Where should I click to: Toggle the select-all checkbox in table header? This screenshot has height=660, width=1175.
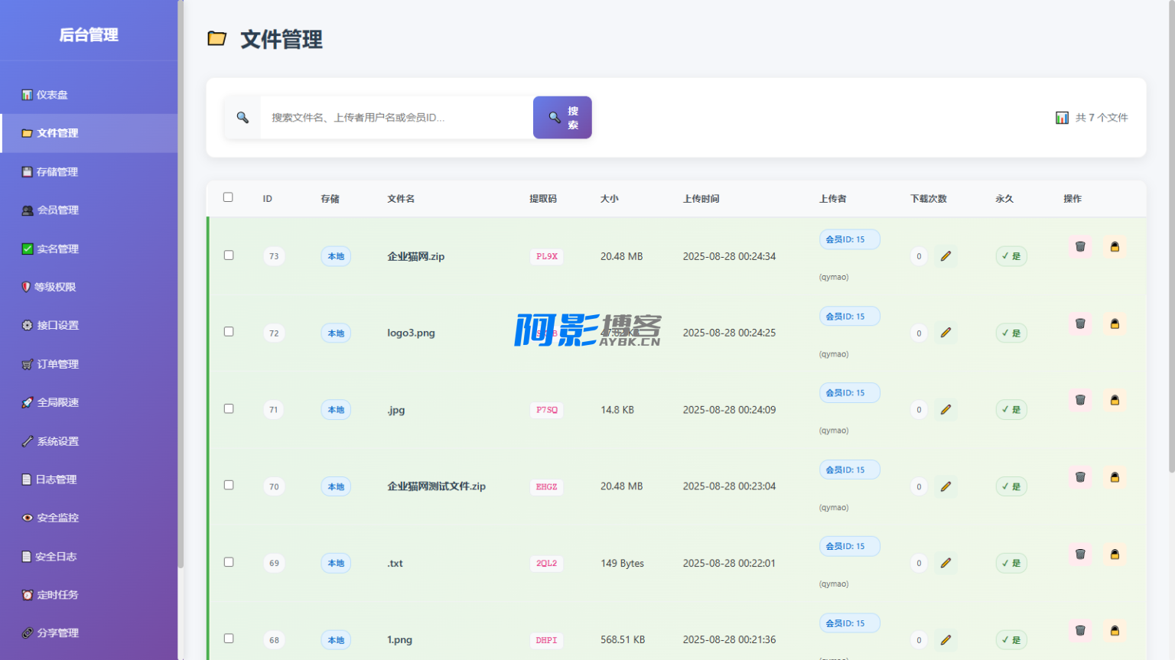(228, 197)
